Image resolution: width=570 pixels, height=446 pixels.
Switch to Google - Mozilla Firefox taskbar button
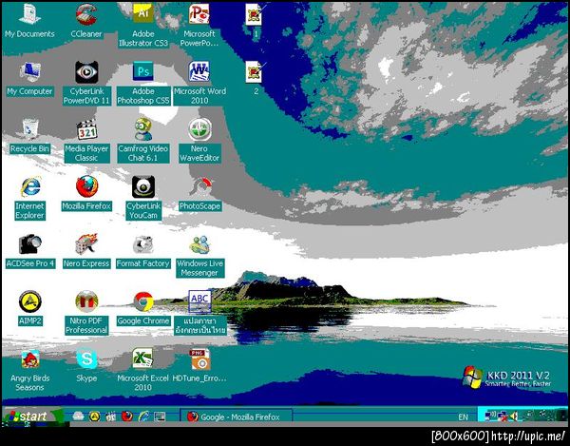coord(237,417)
